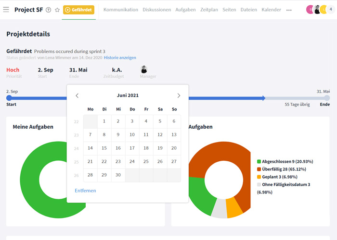
Task: Switch to the Aufgaben tab
Action: 185,10
